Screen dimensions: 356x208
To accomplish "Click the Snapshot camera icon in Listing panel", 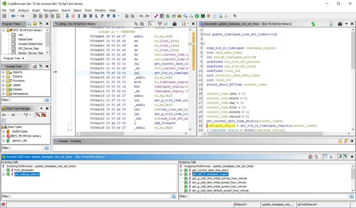I will 175,24.
